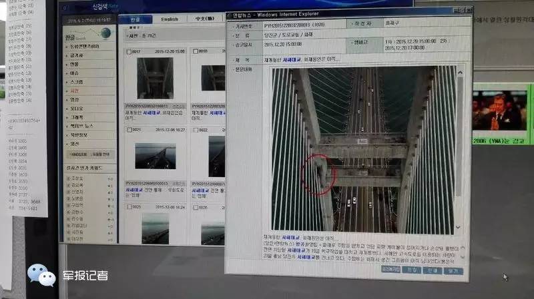Expand the 스크랩 sidebar category arrow

67,82
